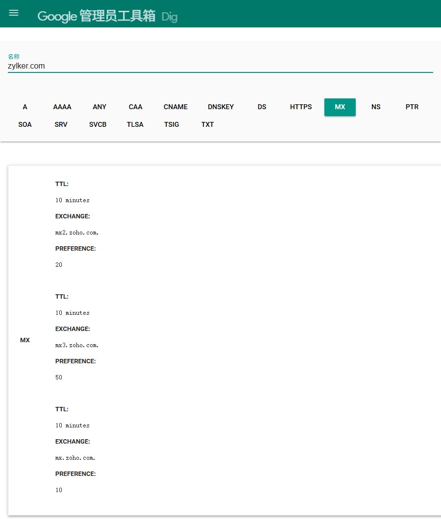Screen dimensions: 441x519
Task: Click the preference value 10 of mx.zoho.com
Action: (x=59, y=490)
